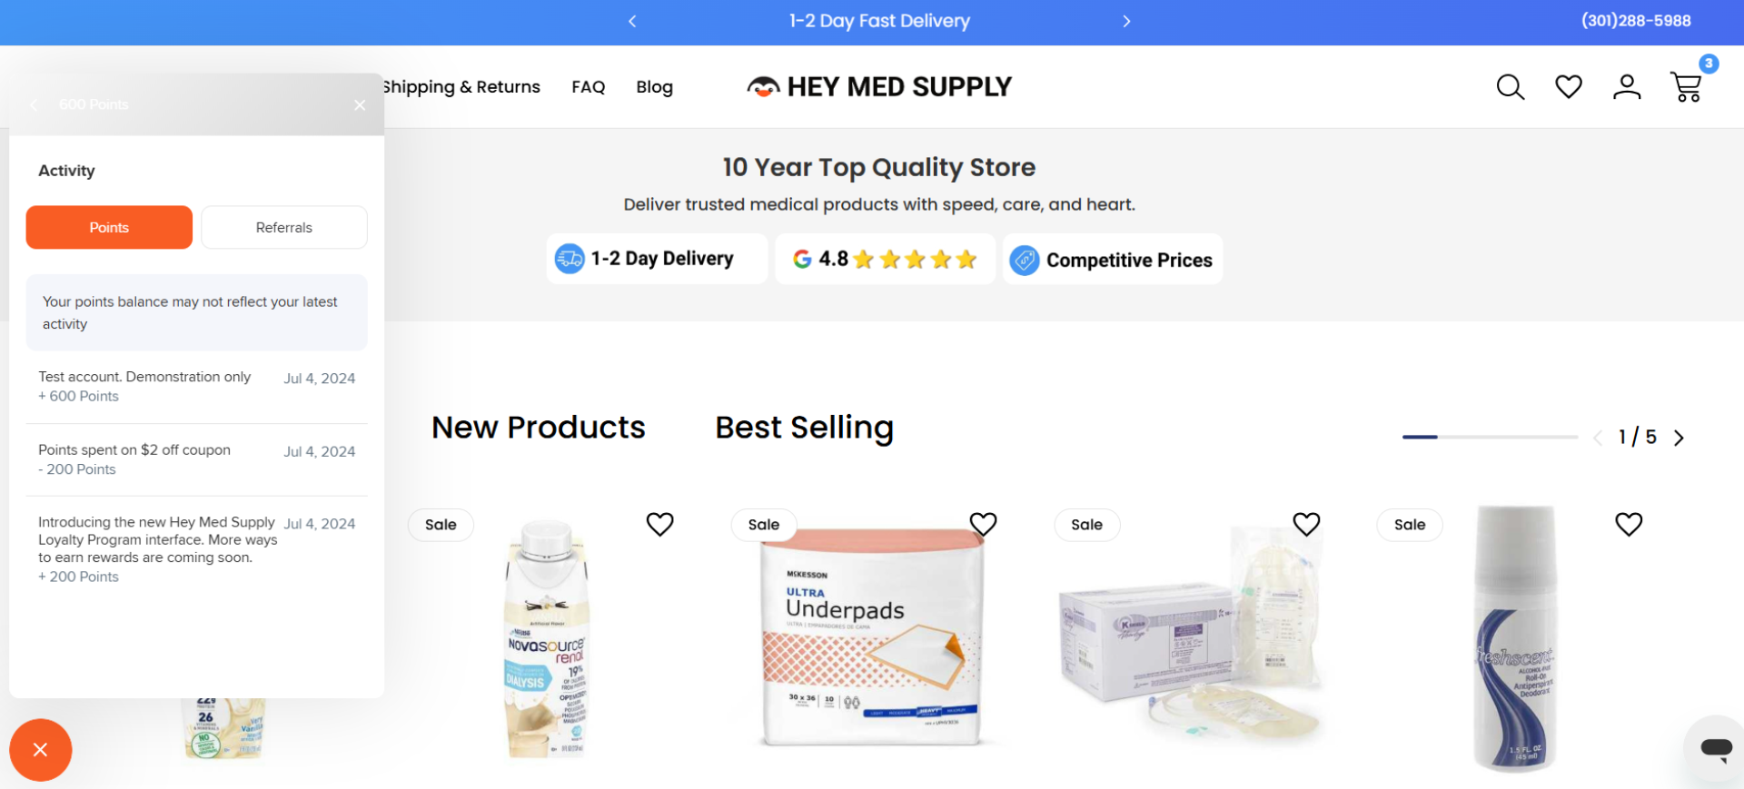This screenshot has height=789, width=1744.
Task: Open the Ultra Underpads product image
Action: pos(872,637)
